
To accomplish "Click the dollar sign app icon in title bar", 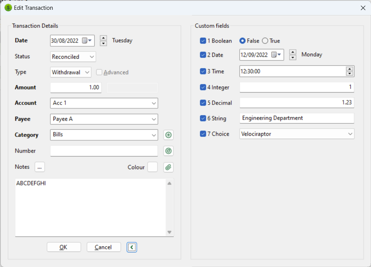I will click(8, 8).
